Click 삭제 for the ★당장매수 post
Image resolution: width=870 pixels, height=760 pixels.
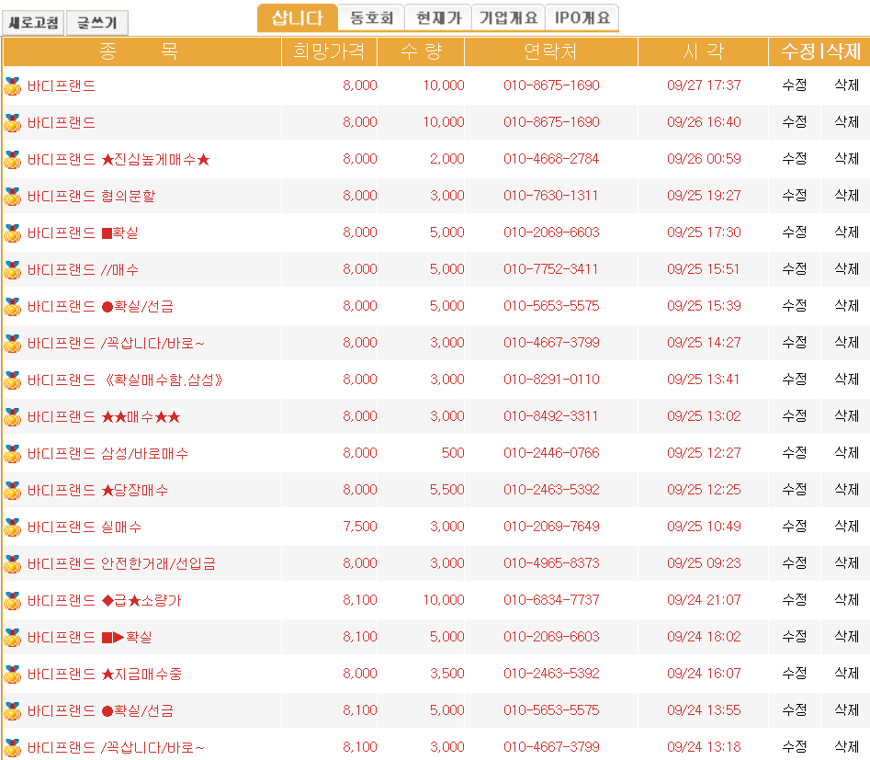(847, 489)
